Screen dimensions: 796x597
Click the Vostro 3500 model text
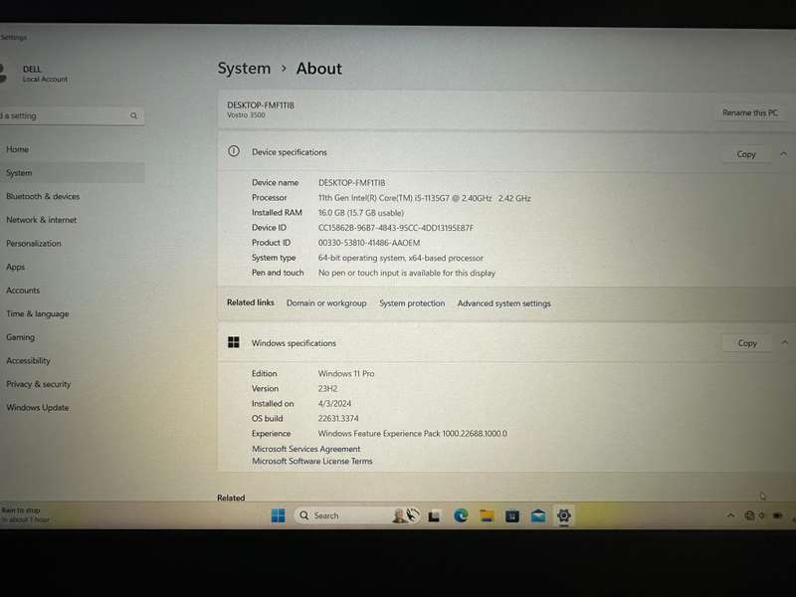[x=246, y=115]
